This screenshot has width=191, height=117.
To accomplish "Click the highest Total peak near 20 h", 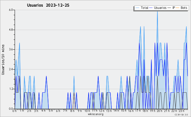I will click(157, 11).
